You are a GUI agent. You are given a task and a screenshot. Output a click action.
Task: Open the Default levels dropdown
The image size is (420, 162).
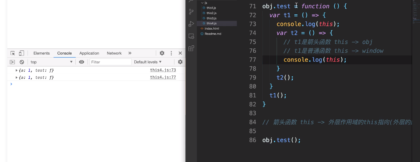coord(148,62)
